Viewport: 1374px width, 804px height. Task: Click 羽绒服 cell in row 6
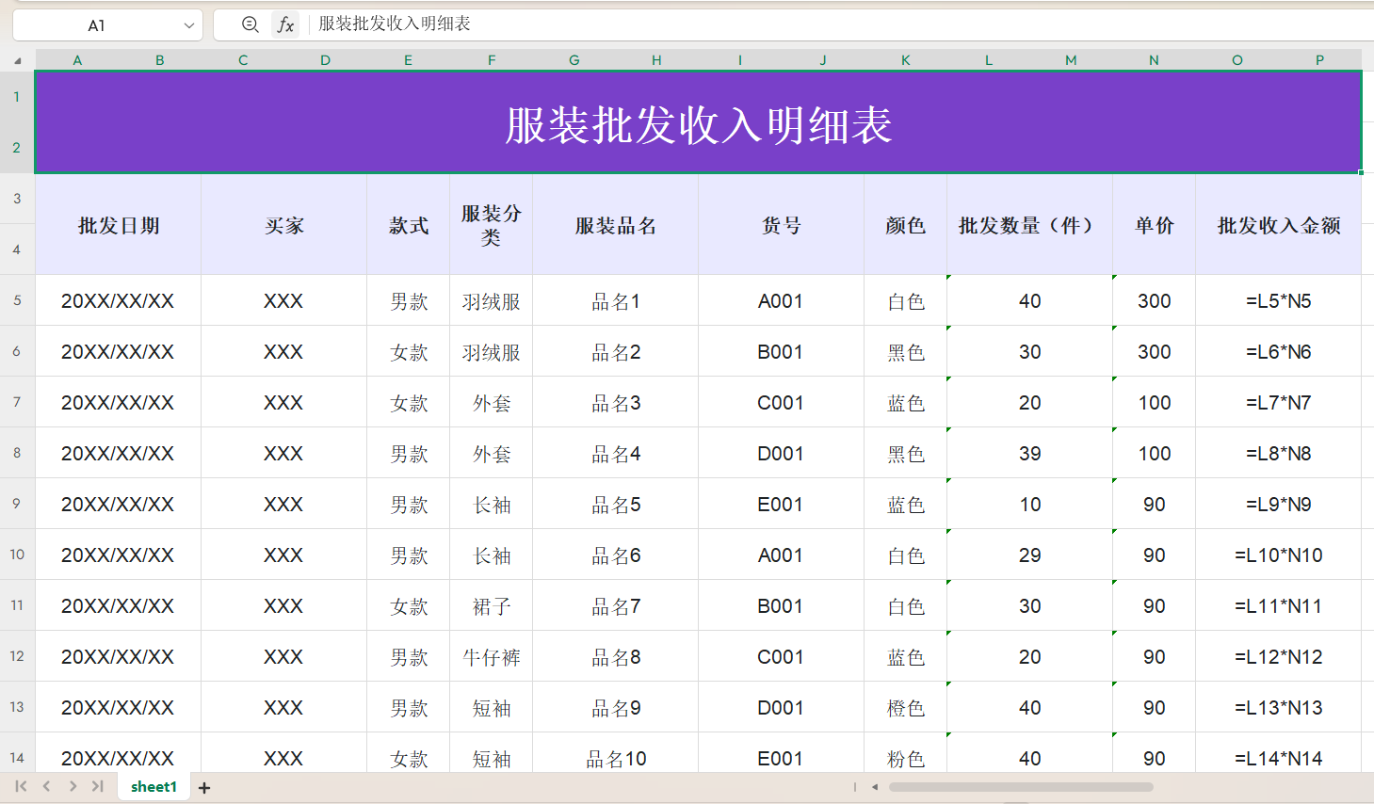coord(492,352)
